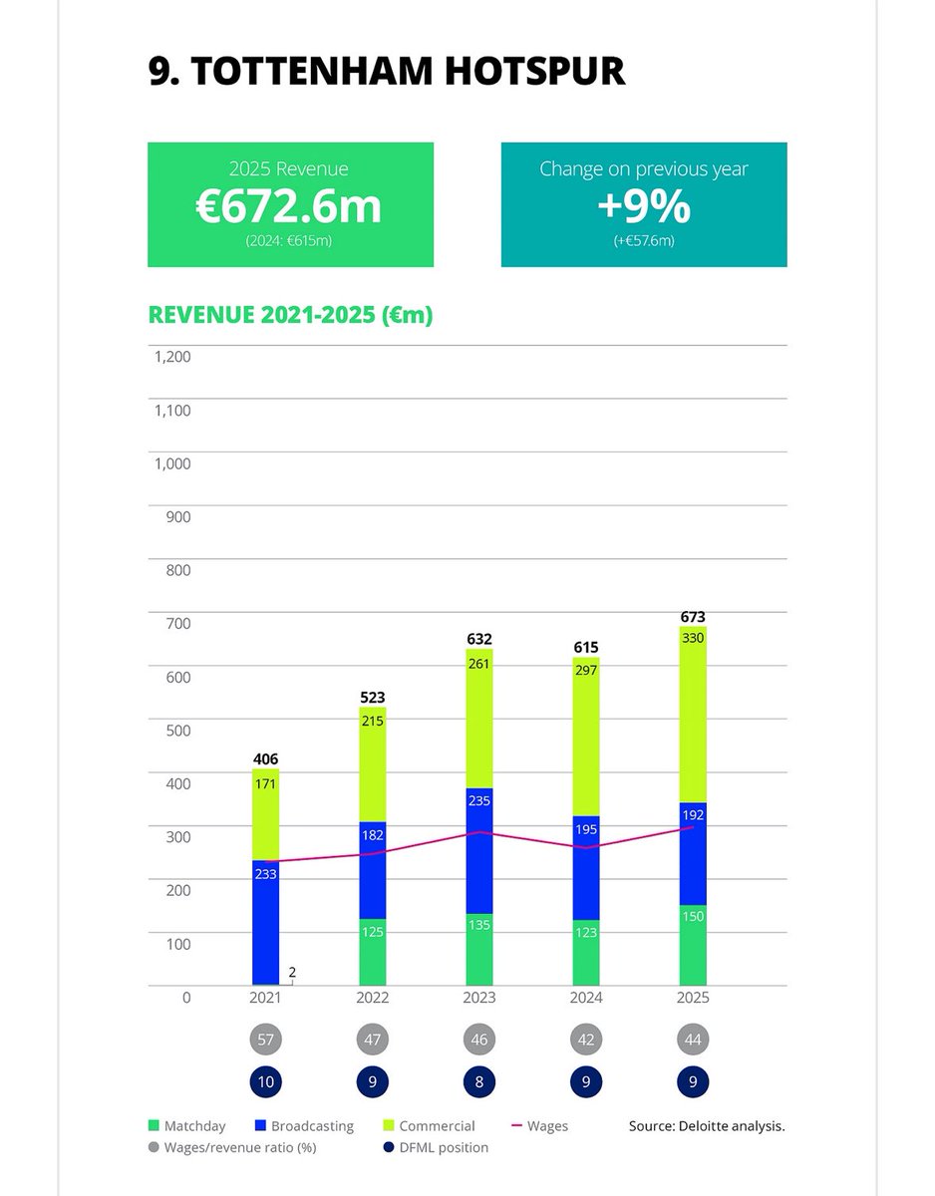Click the 'DFML position' legend text

point(446,1147)
